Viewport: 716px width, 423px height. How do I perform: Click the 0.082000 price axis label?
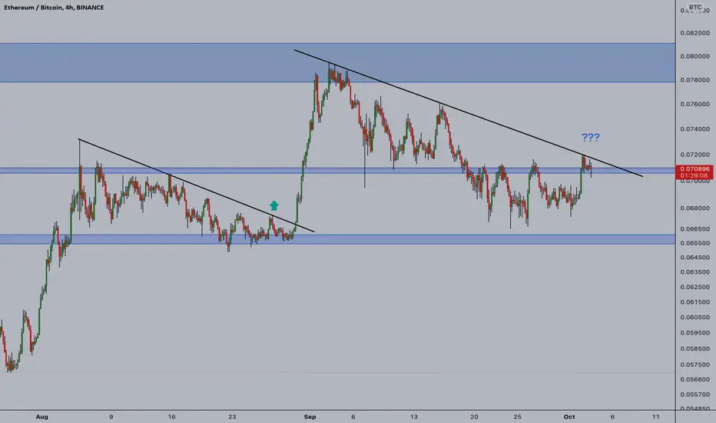click(x=695, y=33)
